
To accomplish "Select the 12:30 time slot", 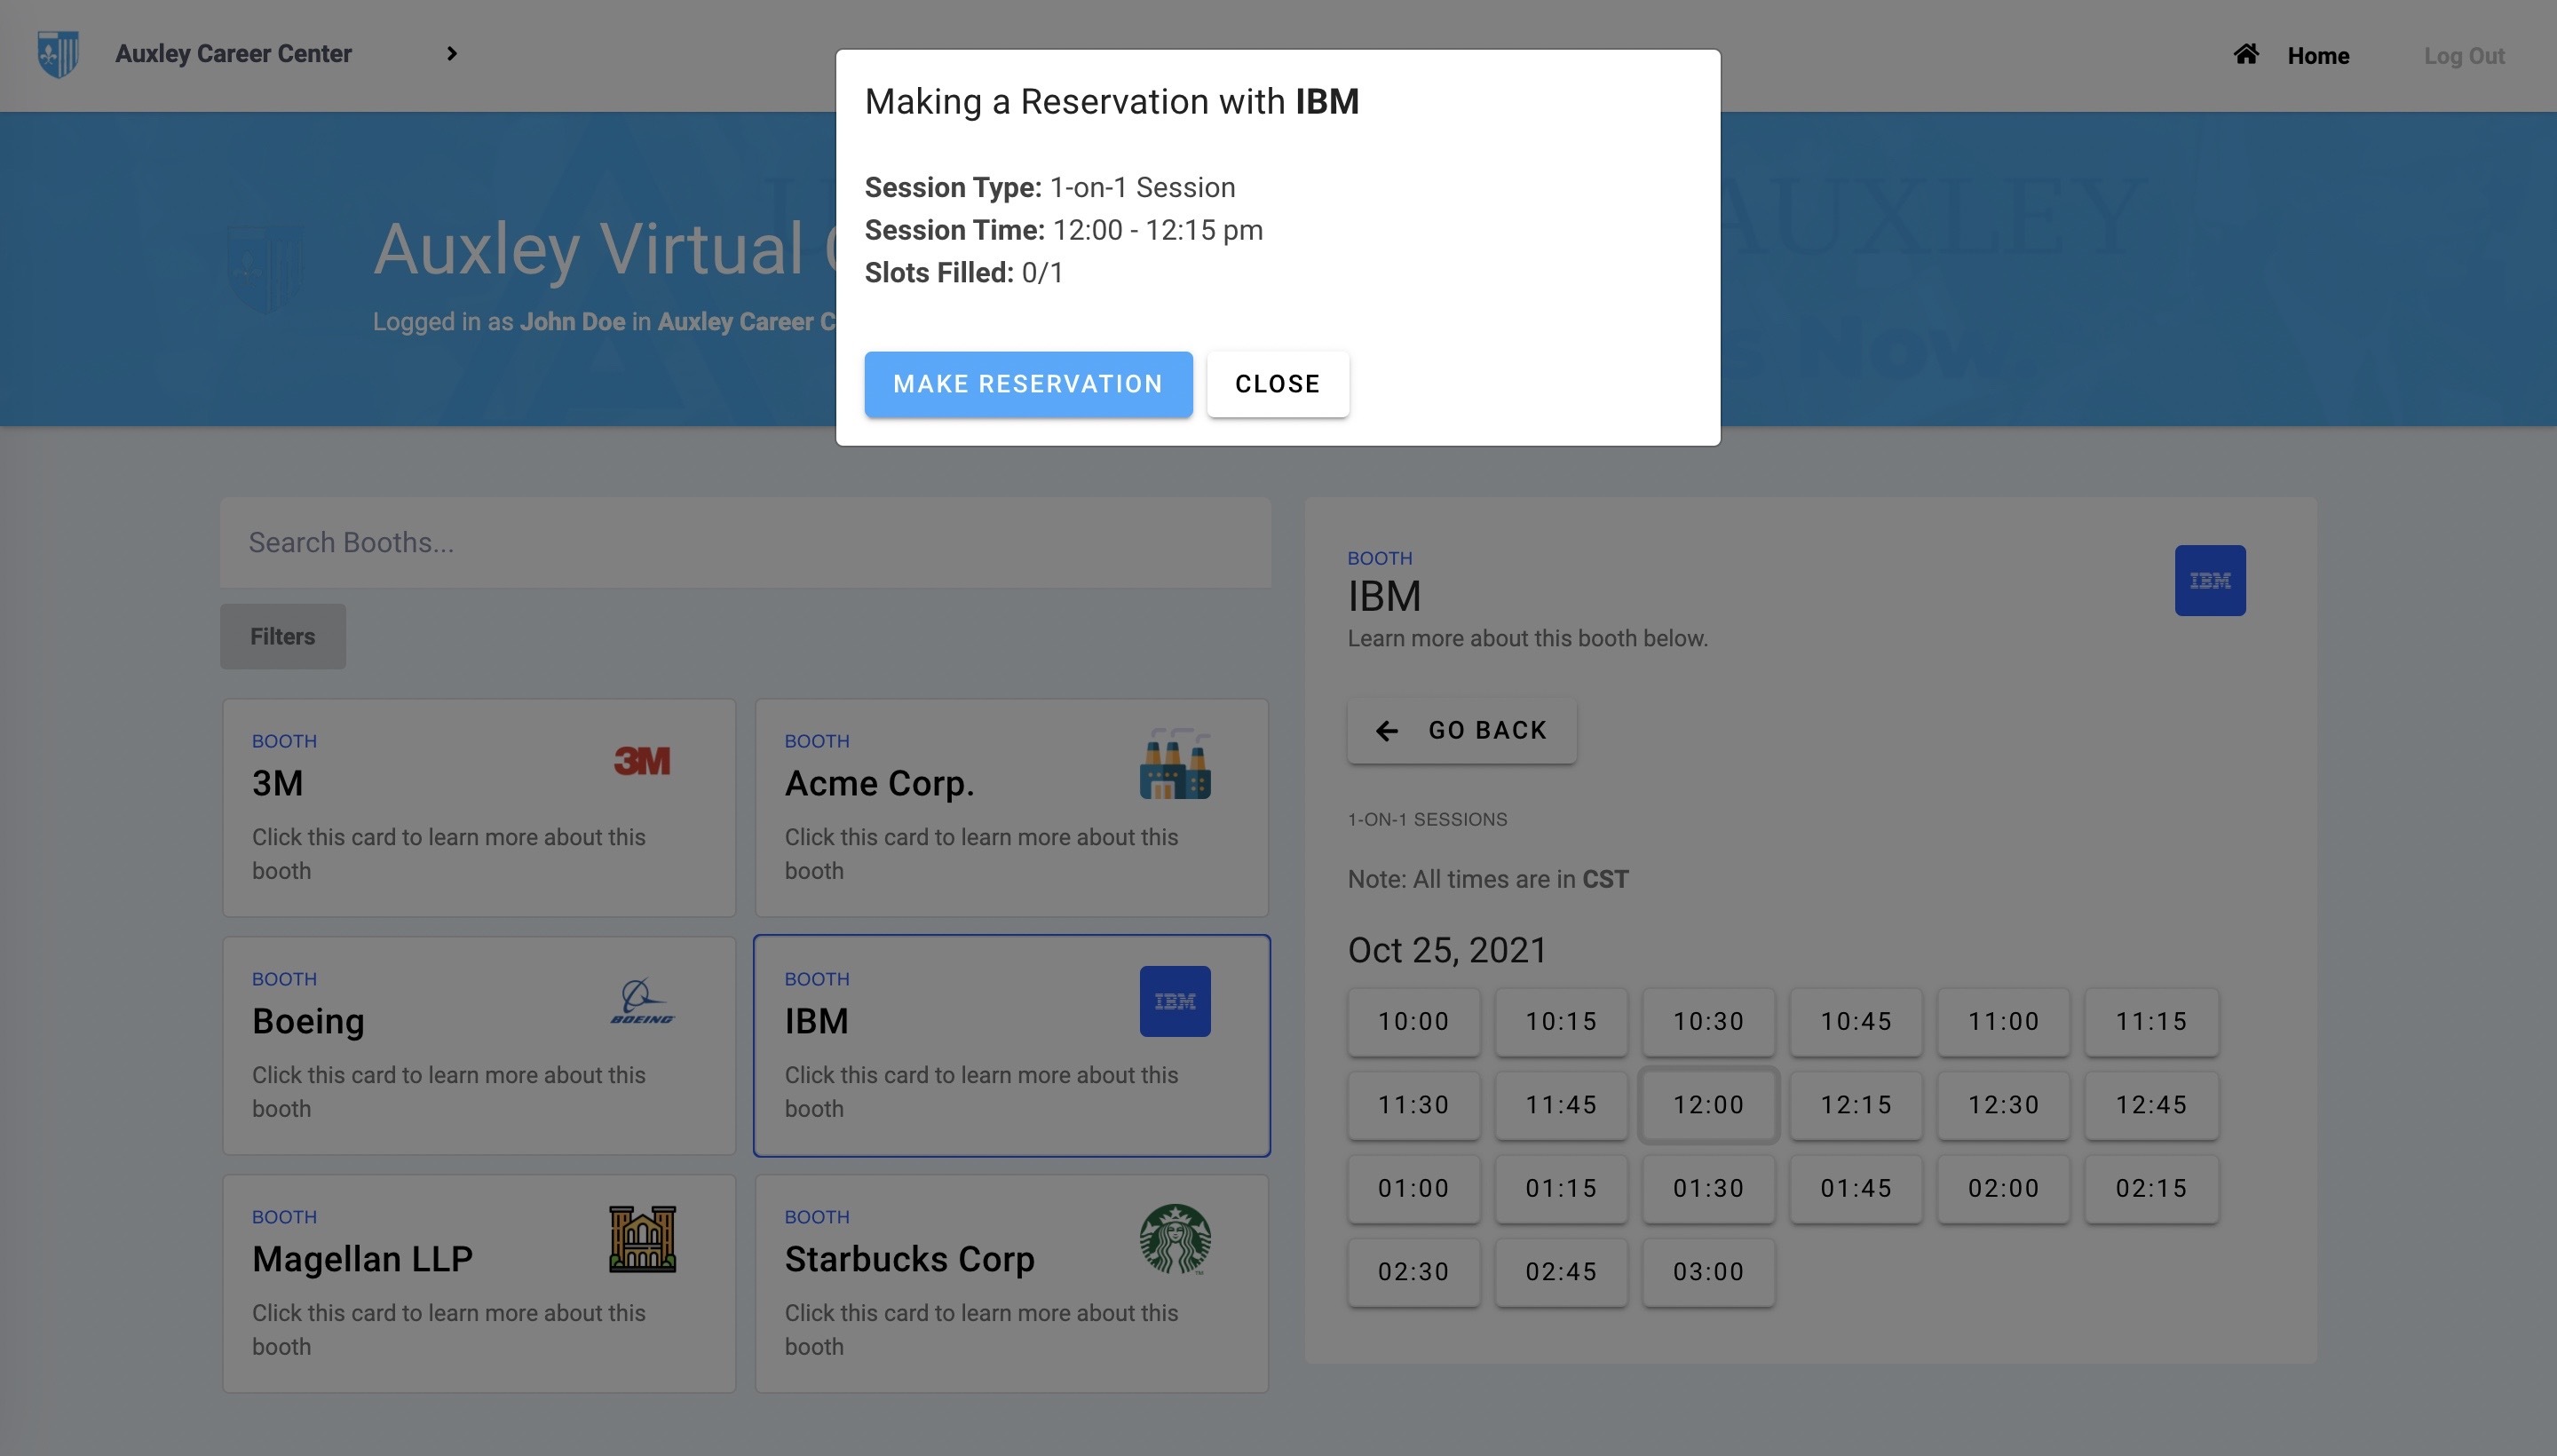I will (x=2004, y=1106).
